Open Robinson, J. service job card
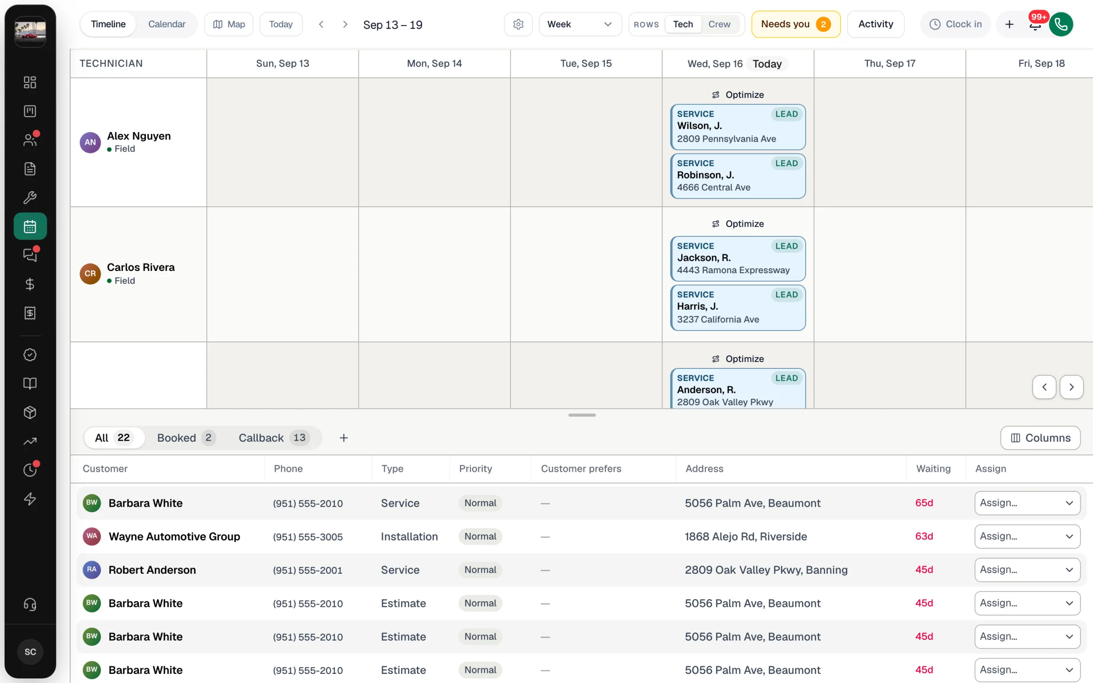This screenshot has width=1093, height=683. click(x=738, y=176)
